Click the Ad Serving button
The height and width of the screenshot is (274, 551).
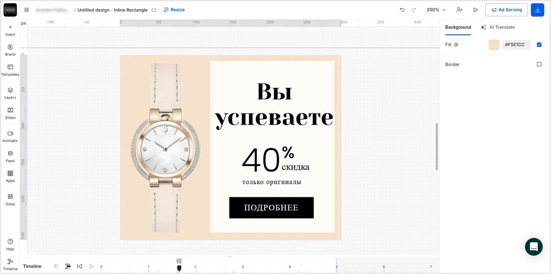tap(506, 10)
